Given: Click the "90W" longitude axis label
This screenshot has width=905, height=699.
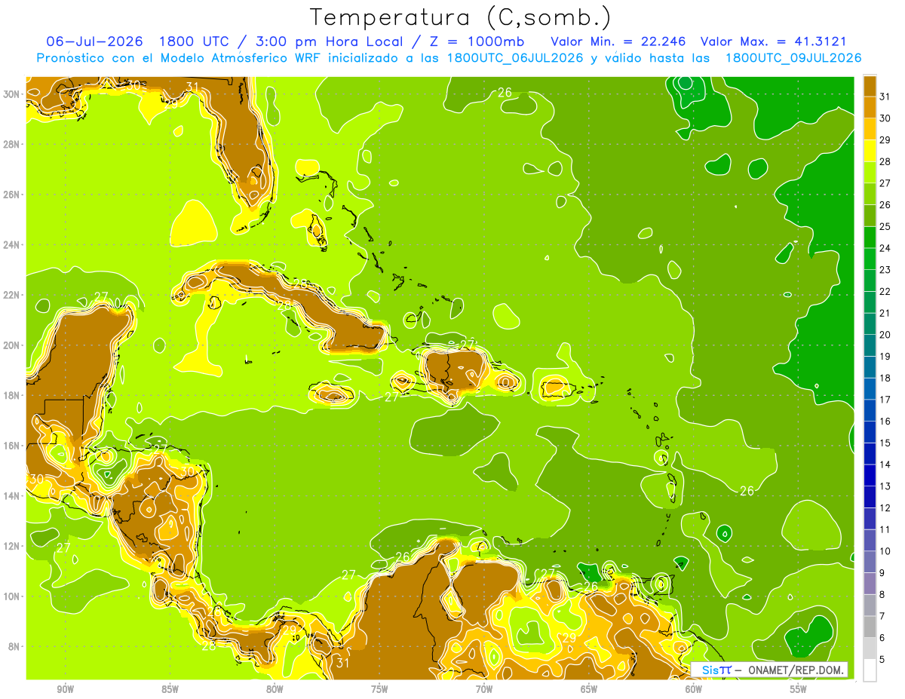Looking at the screenshot, I should pyautogui.click(x=65, y=689).
